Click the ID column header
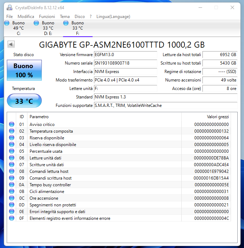 (x=21, y=117)
